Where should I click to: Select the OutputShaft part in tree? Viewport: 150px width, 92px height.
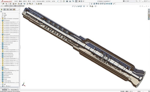point(10,50)
